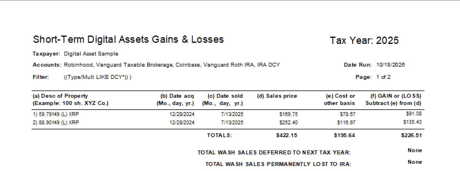Click the Date Run value 10/18/2026
460x171 pixels.
pos(391,65)
